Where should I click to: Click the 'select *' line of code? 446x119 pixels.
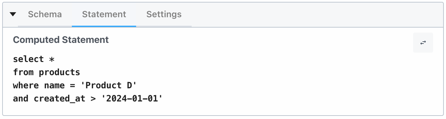(x=34, y=59)
